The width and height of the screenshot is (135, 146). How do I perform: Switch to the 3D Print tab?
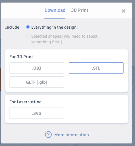coord(80,10)
